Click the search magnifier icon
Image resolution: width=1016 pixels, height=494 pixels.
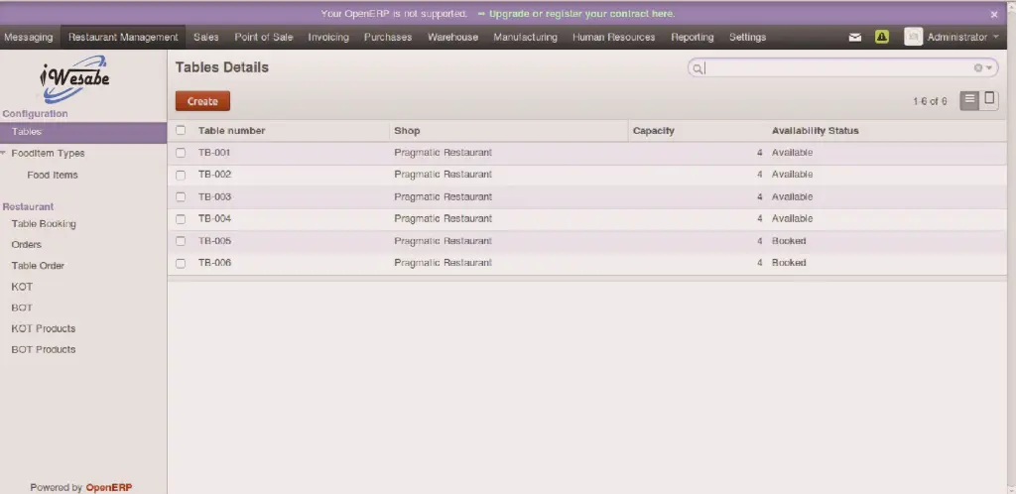coord(698,68)
